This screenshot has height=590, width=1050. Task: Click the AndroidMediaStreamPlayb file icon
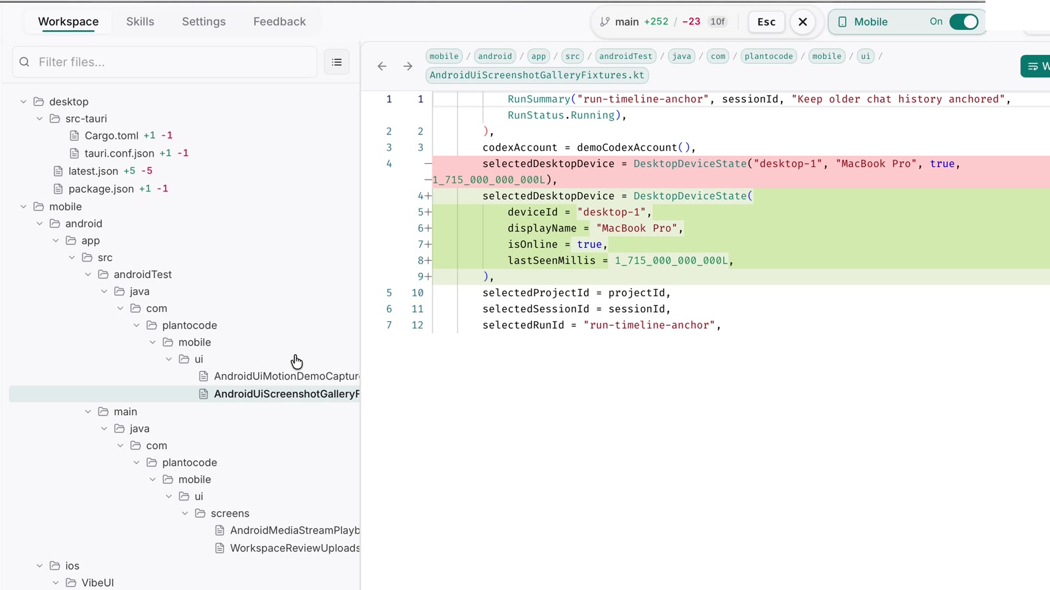(x=220, y=530)
